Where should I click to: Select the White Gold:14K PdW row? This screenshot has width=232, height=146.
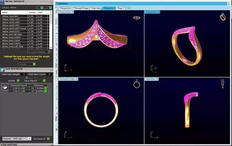[x=25, y=46]
